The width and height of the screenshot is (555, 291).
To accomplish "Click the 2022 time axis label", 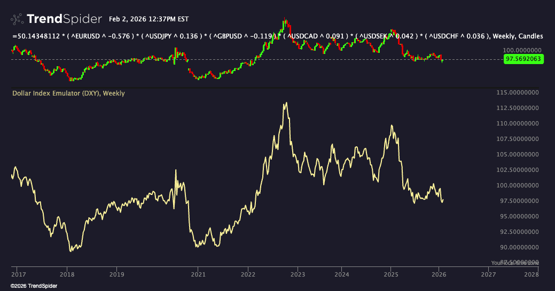I will 248,274.
